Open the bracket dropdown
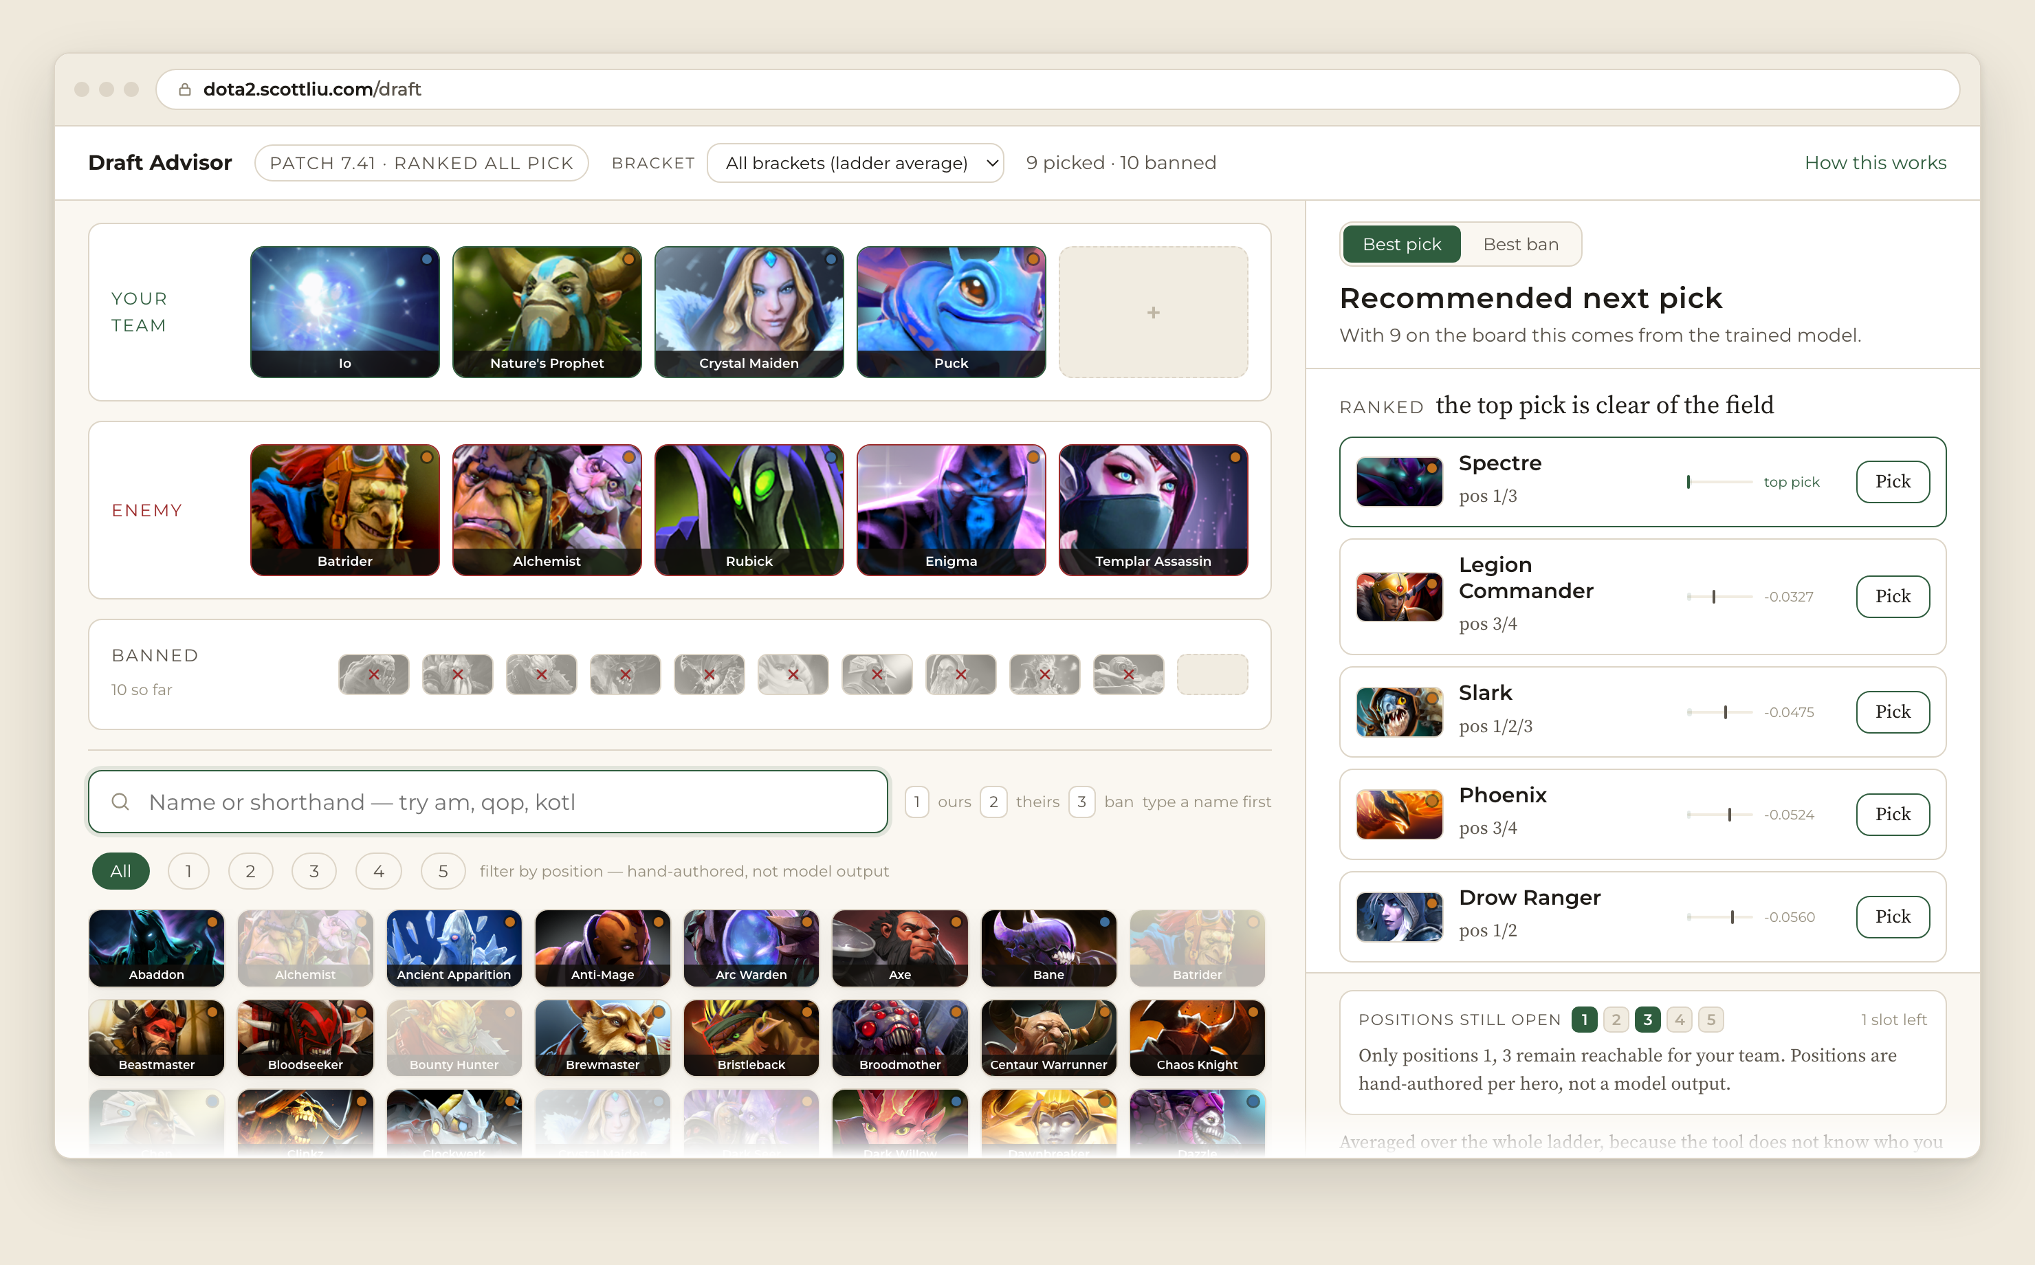The height and width of the screenshot is (1265, 2035). pos(855,162)
